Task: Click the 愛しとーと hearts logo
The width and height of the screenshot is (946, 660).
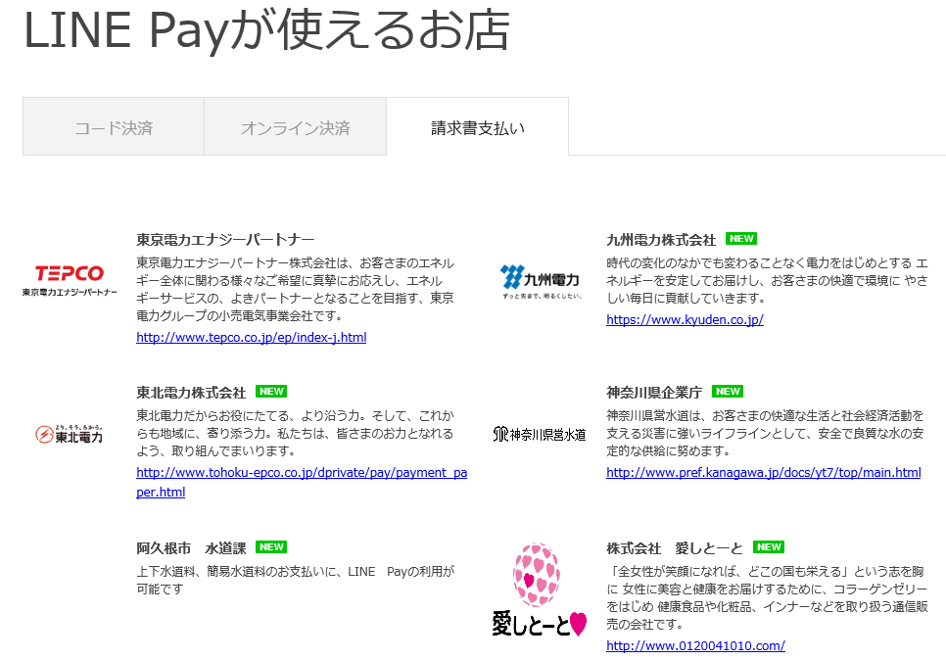Action: [x=540, y=589]
